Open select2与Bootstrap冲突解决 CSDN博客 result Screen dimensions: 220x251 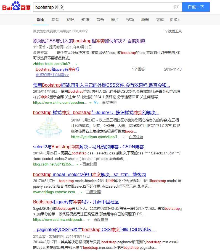pyautogui.click(x=88, y=147)
